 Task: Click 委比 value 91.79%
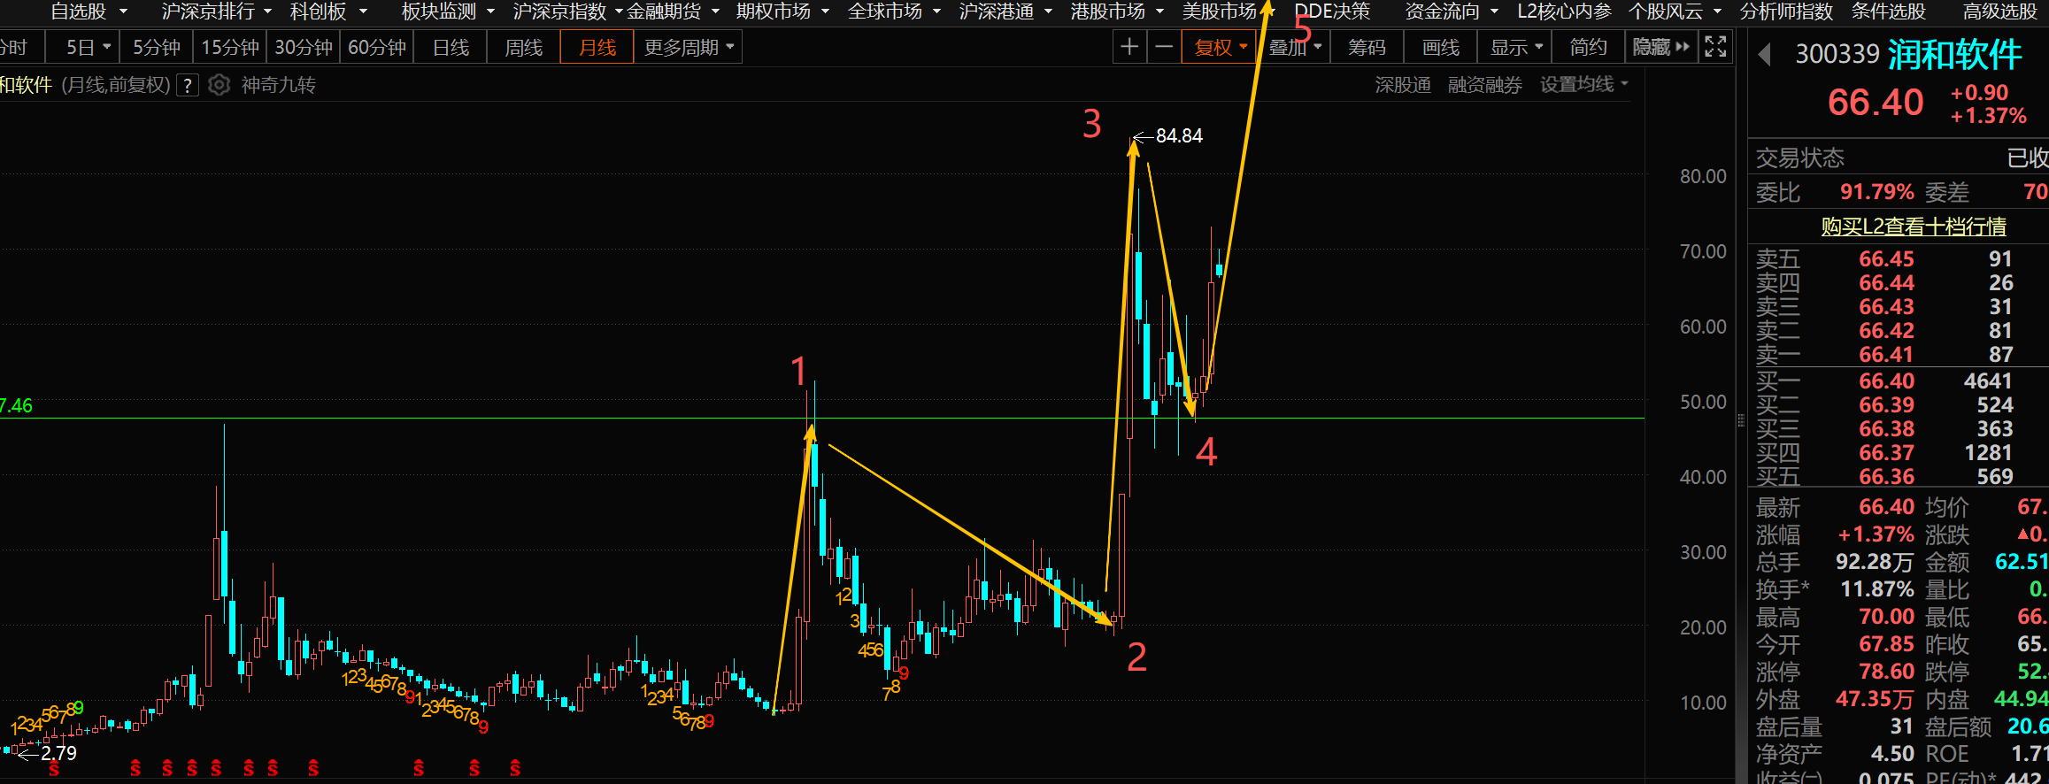tap(1876, 192)
